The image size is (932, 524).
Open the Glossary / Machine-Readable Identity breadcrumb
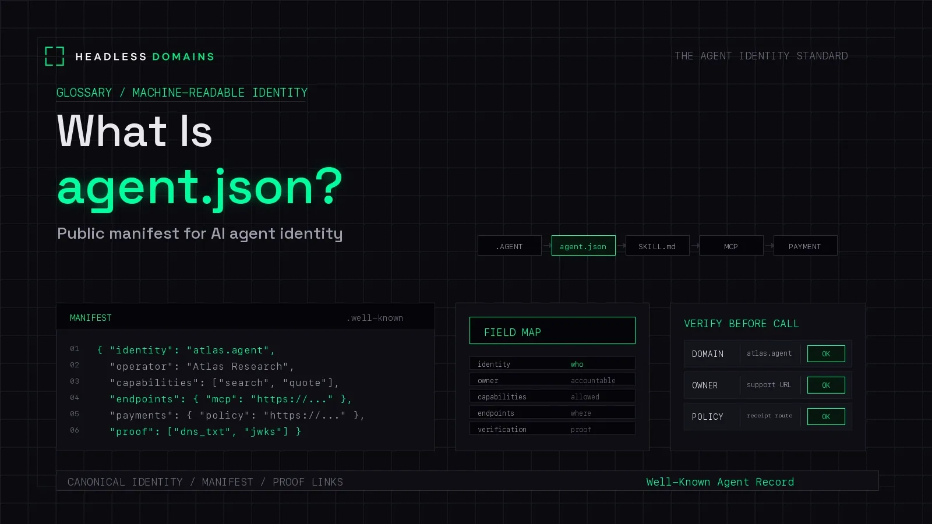tap(182, 93)
